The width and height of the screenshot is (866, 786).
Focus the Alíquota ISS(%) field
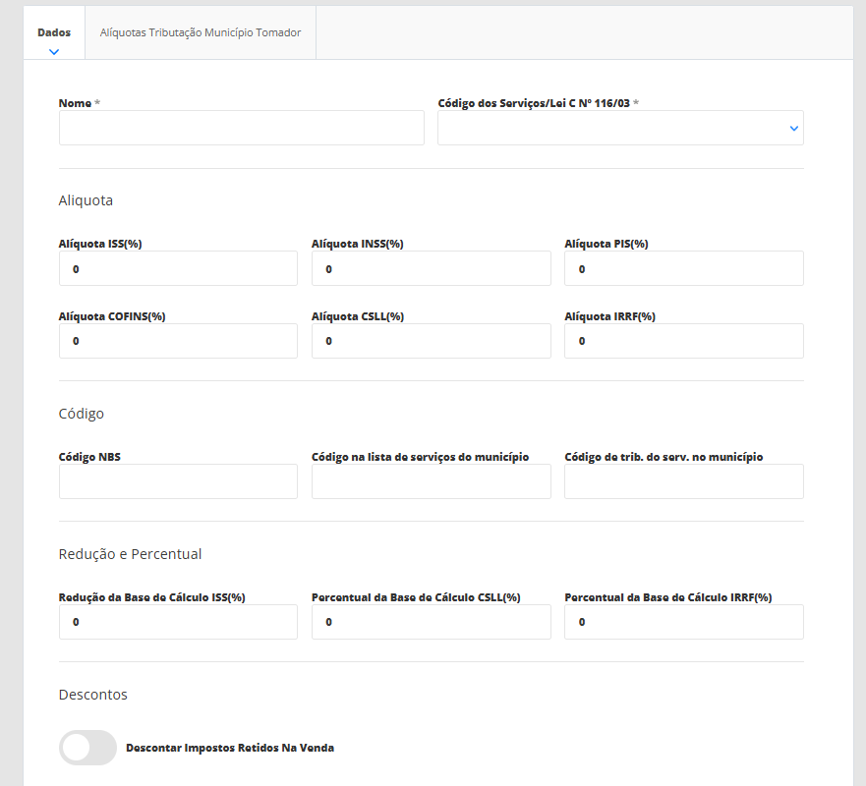click(x=178, y=268)
